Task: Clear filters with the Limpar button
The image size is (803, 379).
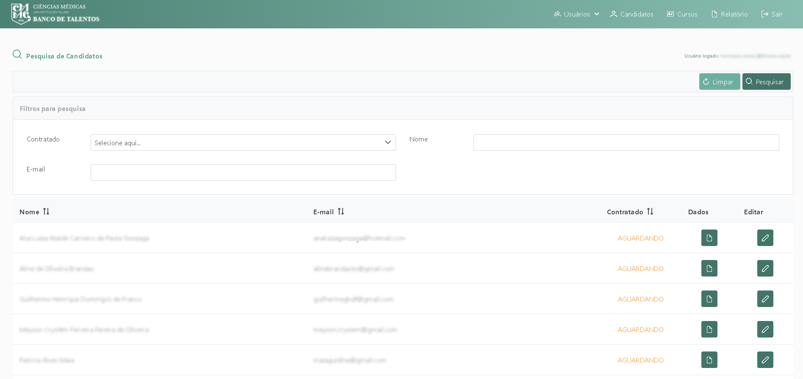Action: (x=720, y=82)
